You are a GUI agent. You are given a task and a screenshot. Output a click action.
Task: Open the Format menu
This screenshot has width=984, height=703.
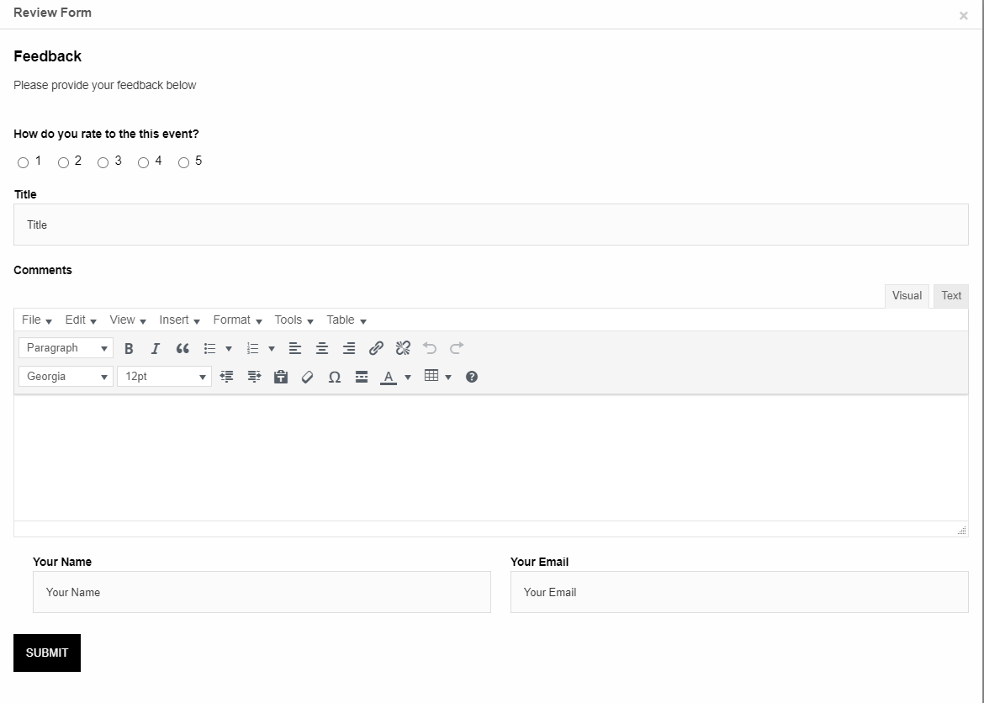237,320
